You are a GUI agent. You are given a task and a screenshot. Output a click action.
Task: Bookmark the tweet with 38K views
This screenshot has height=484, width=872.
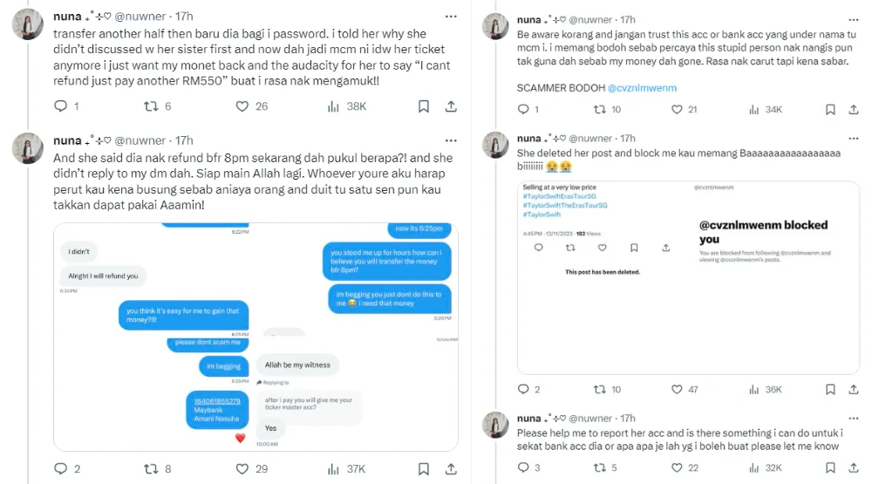[423, 106]
